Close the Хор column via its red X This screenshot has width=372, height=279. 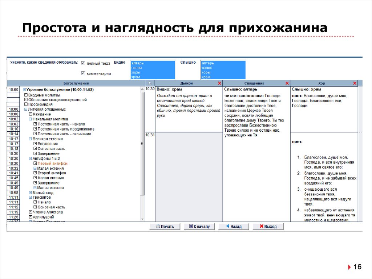click(355, 83)
